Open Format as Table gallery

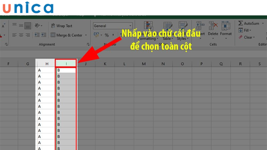(x=168, y=31)
